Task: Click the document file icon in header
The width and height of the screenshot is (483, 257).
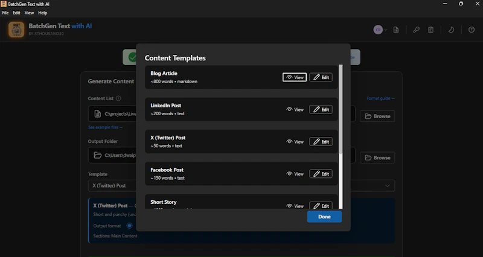Action: tap(396, 30)
